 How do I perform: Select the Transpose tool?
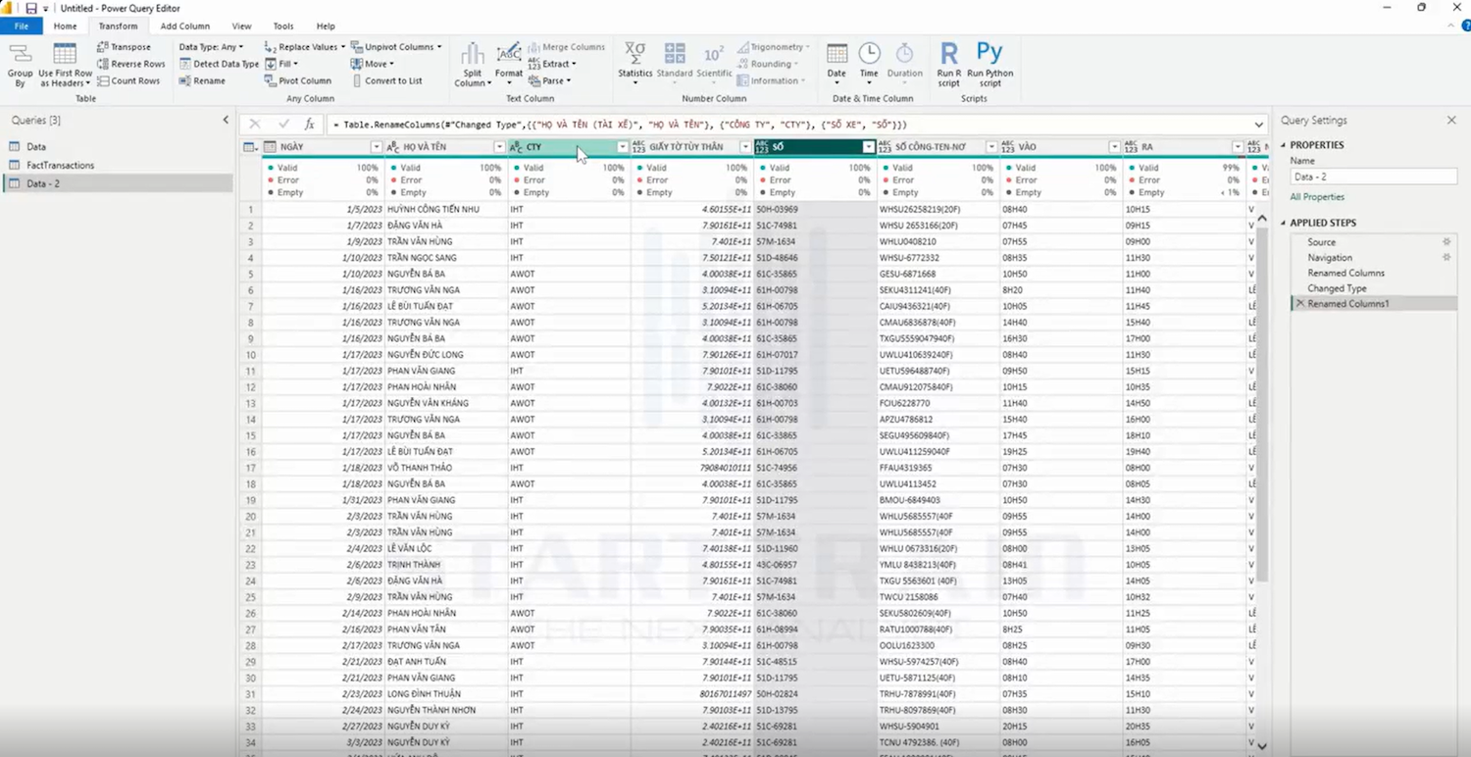124,47
